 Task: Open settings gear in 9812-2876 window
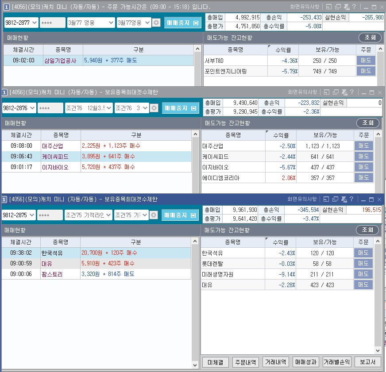[154, 108]
